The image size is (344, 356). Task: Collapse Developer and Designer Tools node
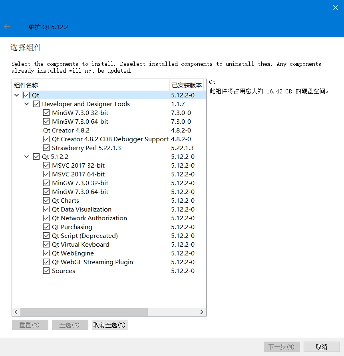[27, 104]
